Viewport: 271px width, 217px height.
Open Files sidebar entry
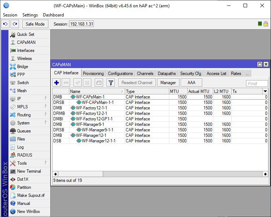(x=29, y=139)
